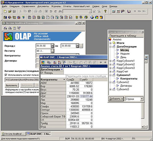The image size is (153, 141).
Task: Expand the Субконто3 tree node
Action: [x=111, y=89]
